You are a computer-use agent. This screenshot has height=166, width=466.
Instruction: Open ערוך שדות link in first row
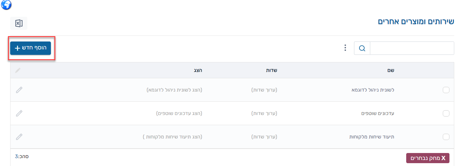264,90
